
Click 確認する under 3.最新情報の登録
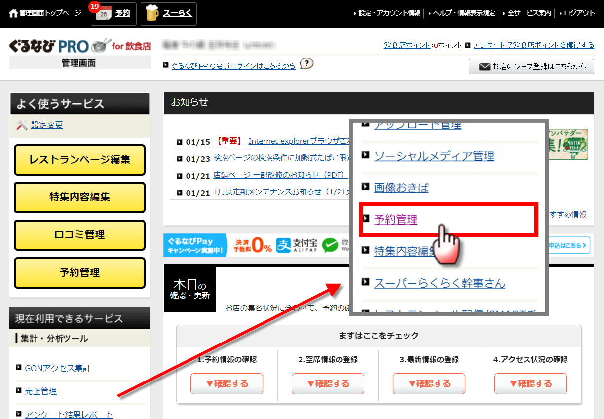pyautogui.click(x=429, y=383)
